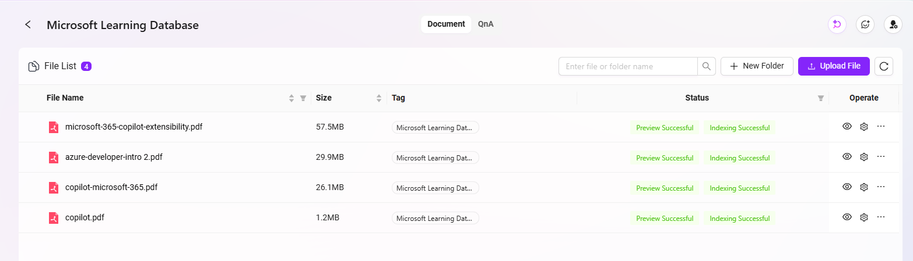
Task: Go back using the left arrow
Action: click(28, 24)
